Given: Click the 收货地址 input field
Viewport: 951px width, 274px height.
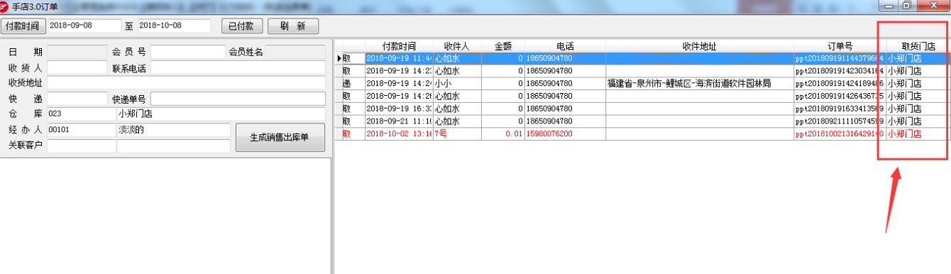Looking at the screenshot, I should click(186, 83).
